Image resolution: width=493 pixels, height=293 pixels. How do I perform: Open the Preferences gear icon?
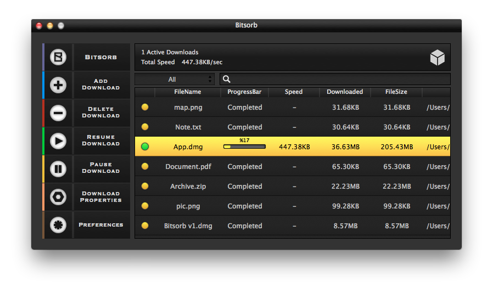click(58, 225)
